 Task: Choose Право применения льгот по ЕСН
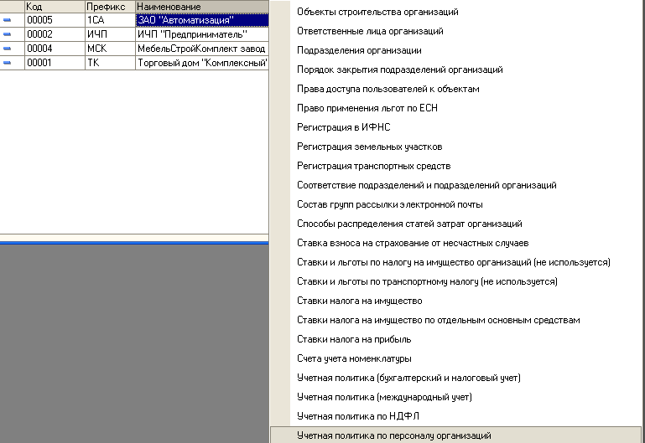pyautogui.click(x=367, y=108)
